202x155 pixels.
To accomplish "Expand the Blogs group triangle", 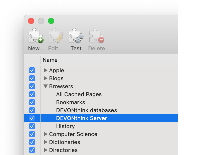I will [46, 78].
